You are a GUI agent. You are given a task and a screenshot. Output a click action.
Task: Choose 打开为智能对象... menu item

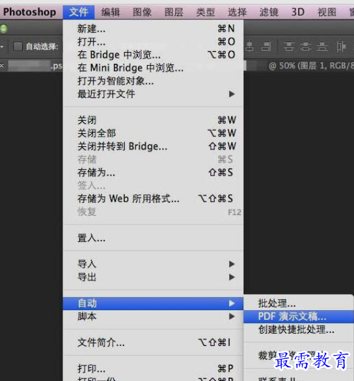[153, 81]
